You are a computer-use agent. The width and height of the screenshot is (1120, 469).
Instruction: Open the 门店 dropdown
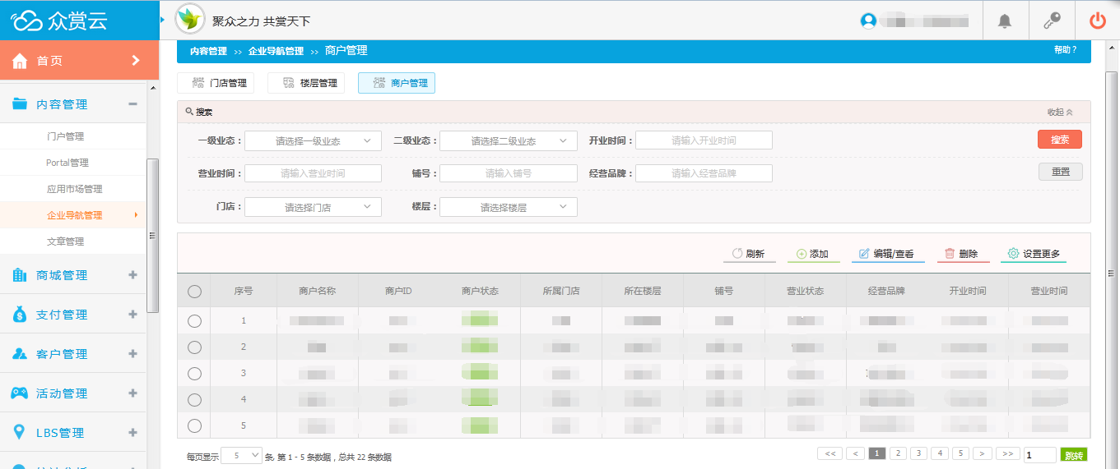313,207
